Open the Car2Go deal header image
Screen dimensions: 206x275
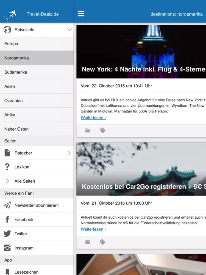pos(141,169)
